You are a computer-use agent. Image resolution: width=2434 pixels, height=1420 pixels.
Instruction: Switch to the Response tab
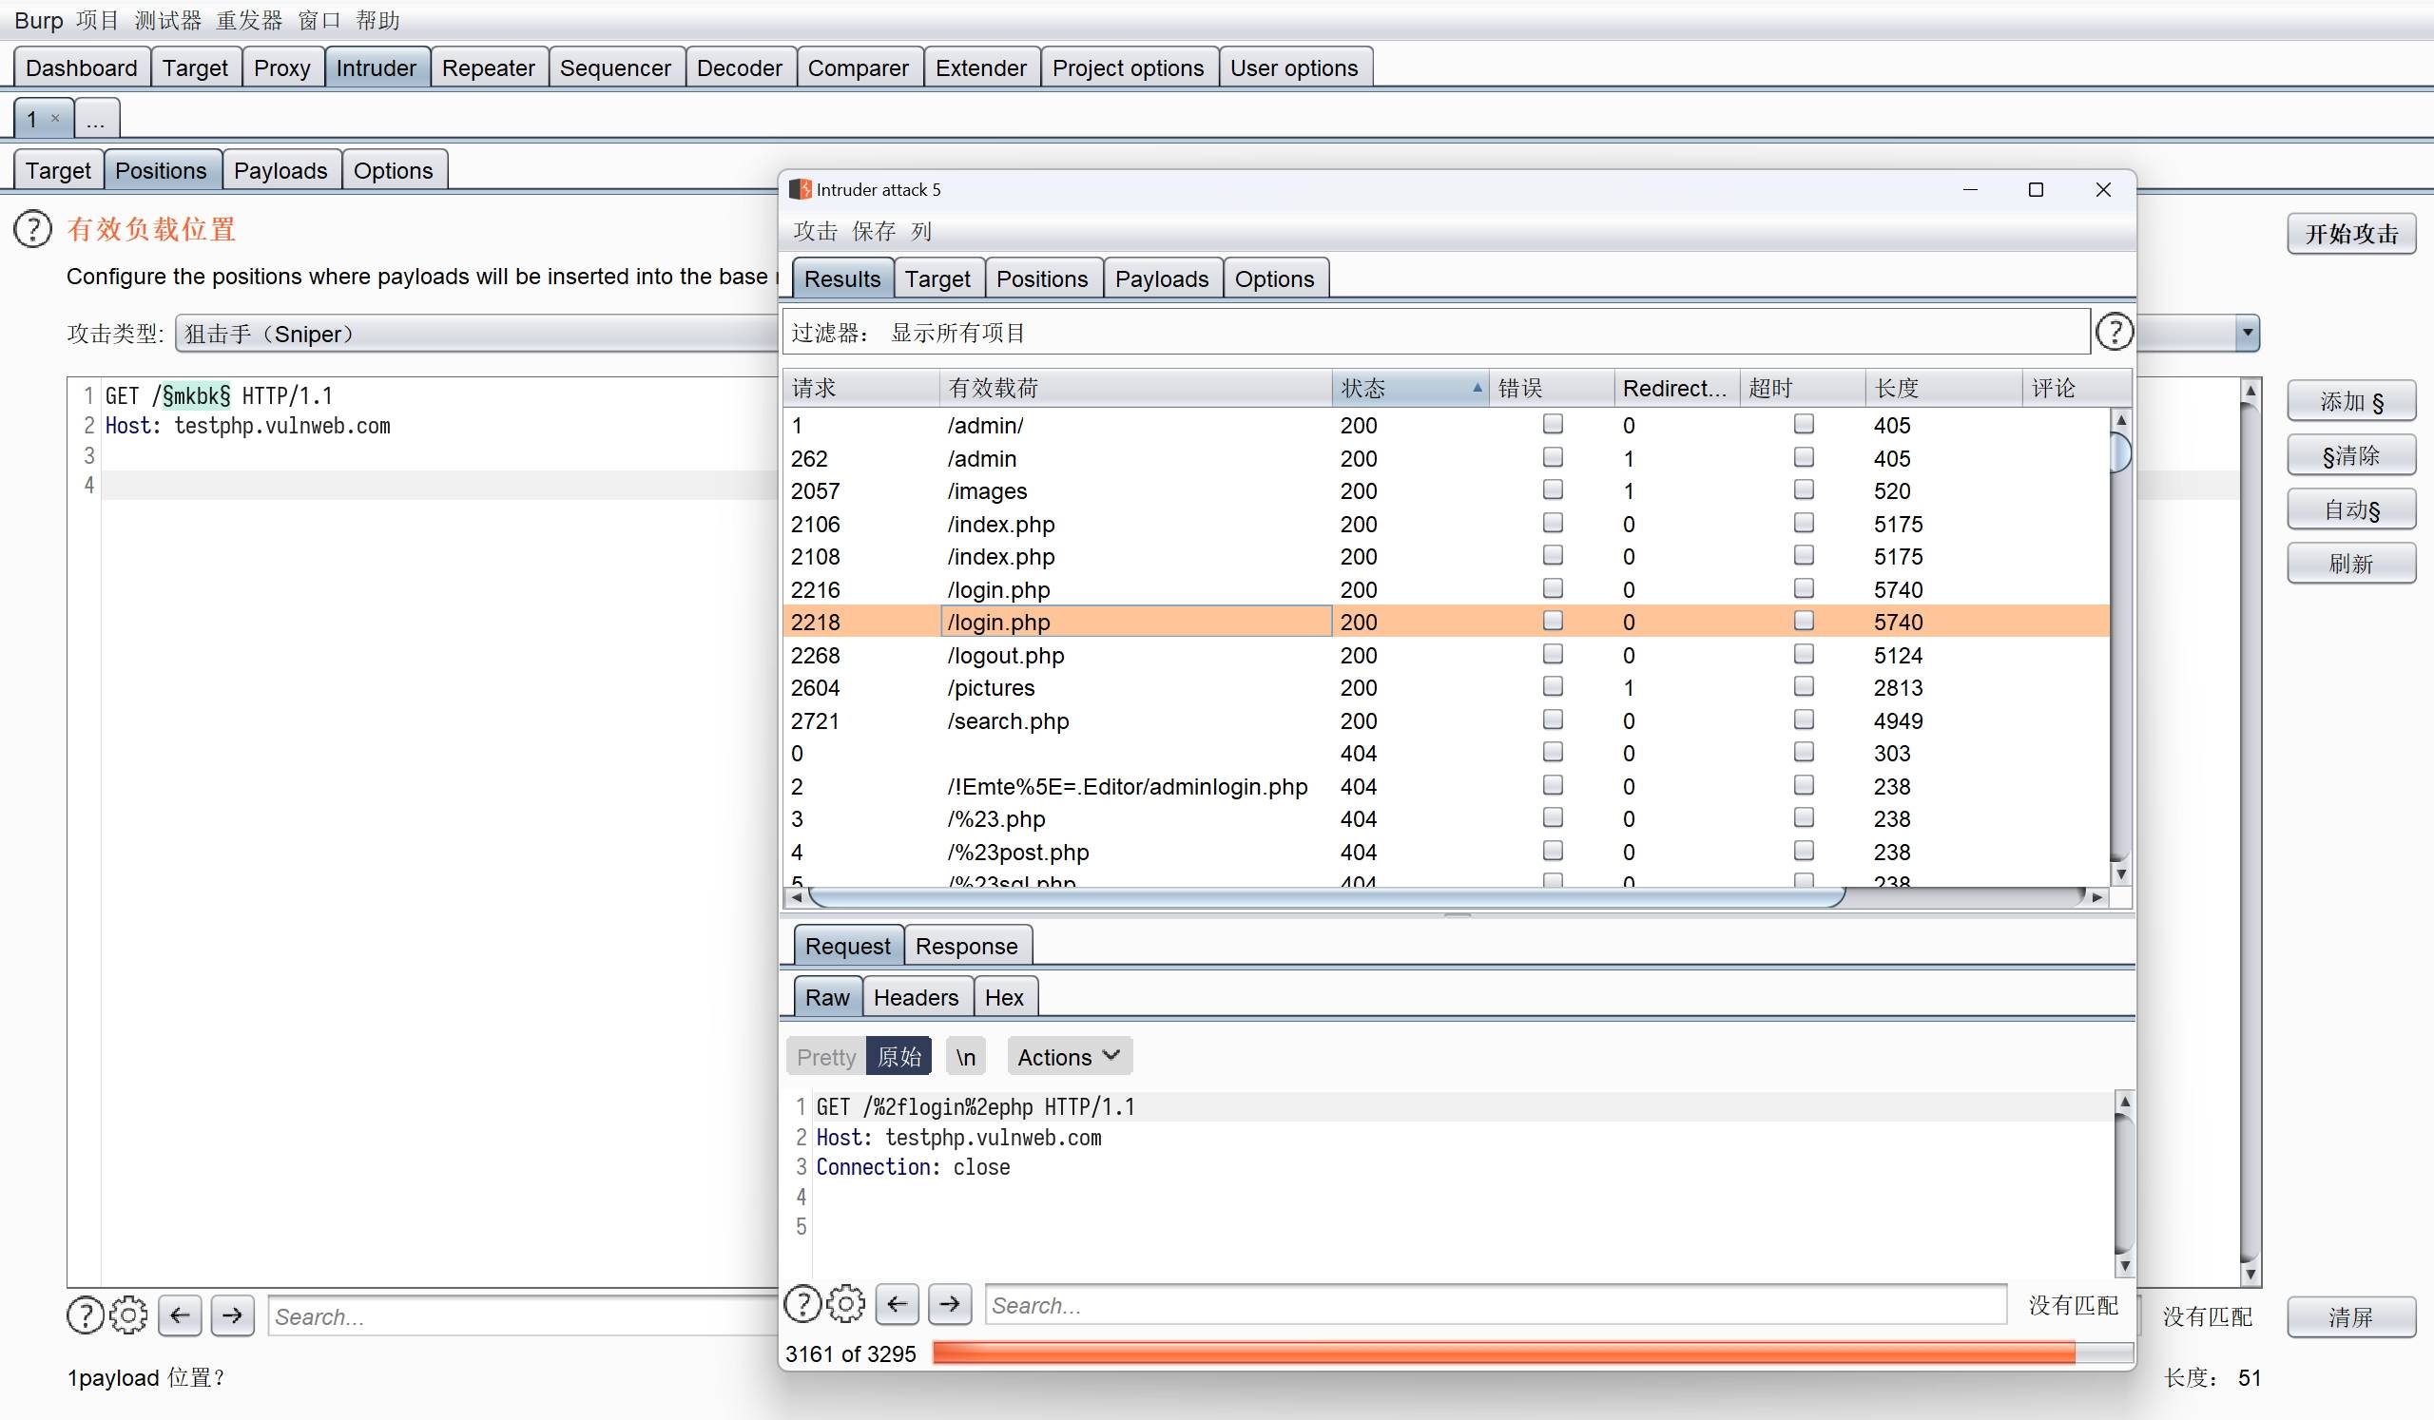pyautogui.click(x=966, y=945)
